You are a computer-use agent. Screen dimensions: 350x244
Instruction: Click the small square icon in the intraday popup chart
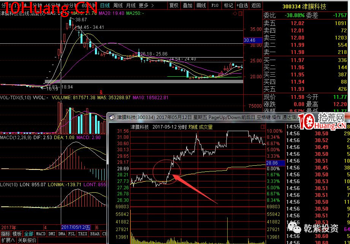pos(263,127)
